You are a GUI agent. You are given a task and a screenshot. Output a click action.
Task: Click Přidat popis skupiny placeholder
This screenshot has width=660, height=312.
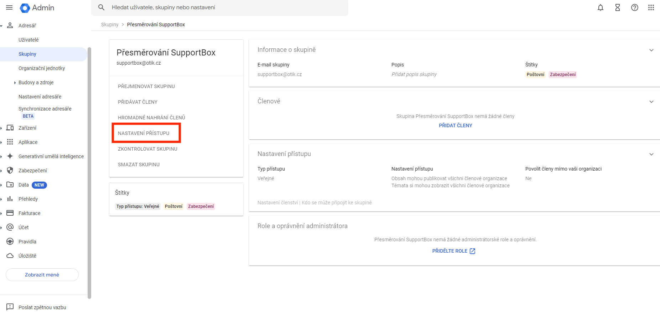coord(414,74)
